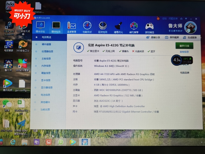Open 装机推荐 software recommendations
Screen dimensions: 205x154
[x=134, y=28]
